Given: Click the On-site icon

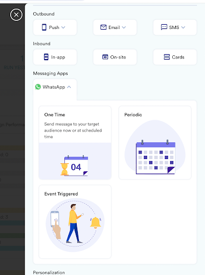Looking at the screenshot, I should coord(105,57).
